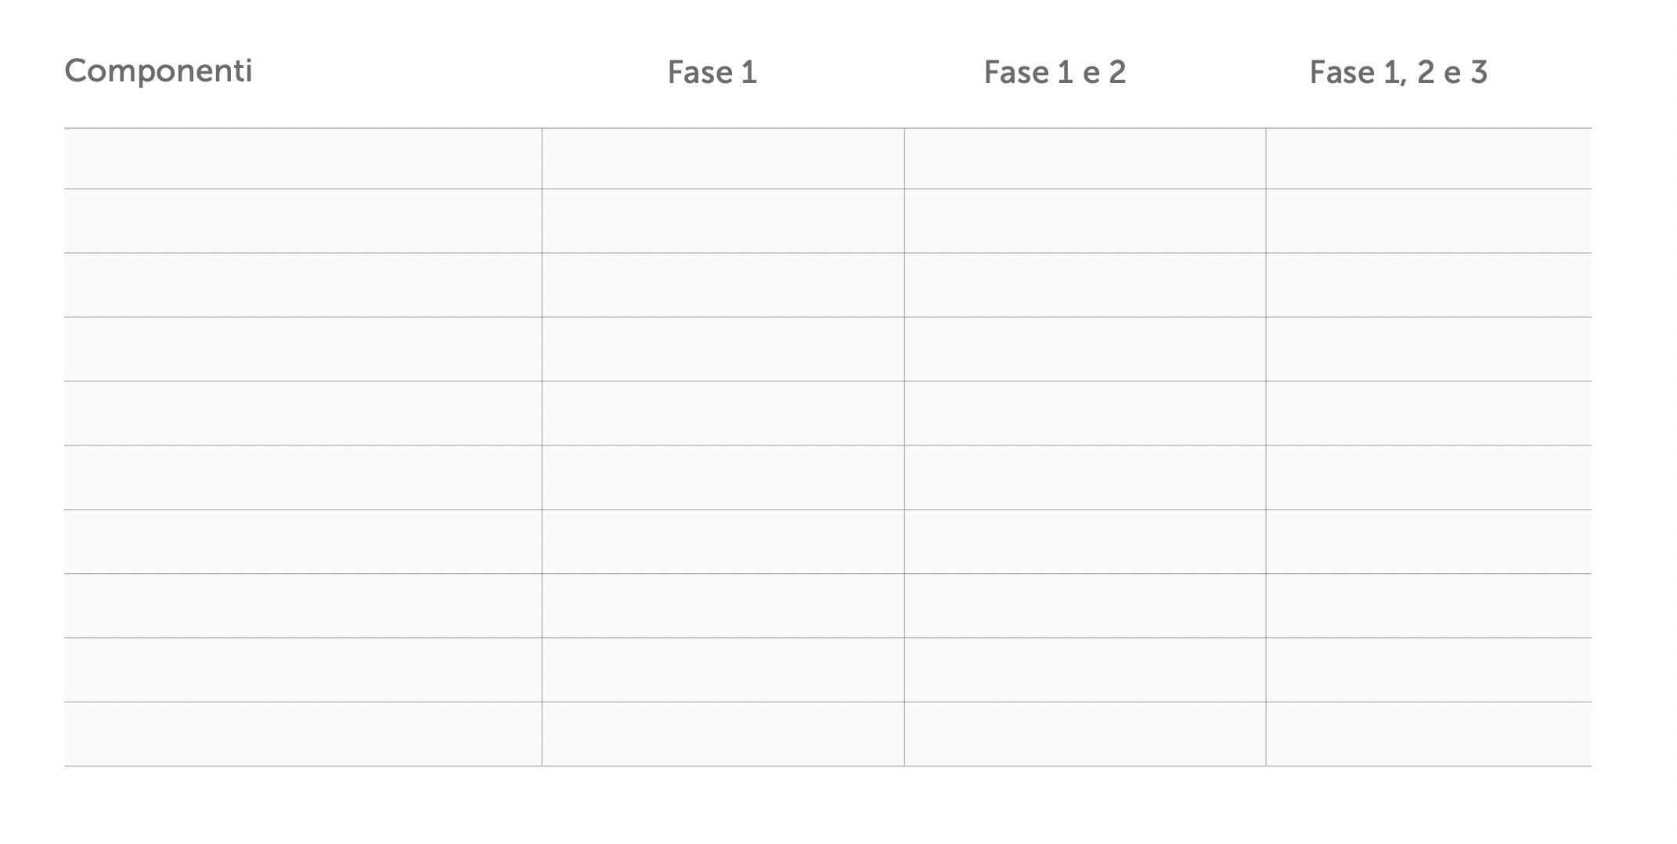The height and width of the screenshot is (844, 1677).
Task: Click fifth row cell under Fase 1, 2 e 3
Action: pyautogui.click(x=1428, y=413)
